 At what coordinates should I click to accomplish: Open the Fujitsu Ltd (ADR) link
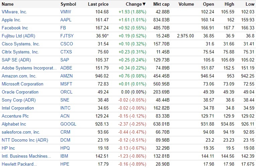[x=18, y=36]
